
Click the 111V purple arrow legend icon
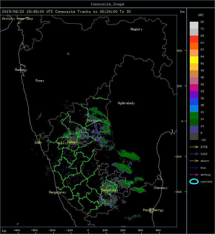[194, 154]
